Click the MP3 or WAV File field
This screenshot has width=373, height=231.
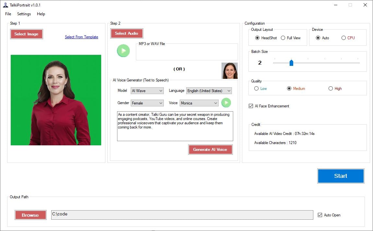click(x=187, y=52)
